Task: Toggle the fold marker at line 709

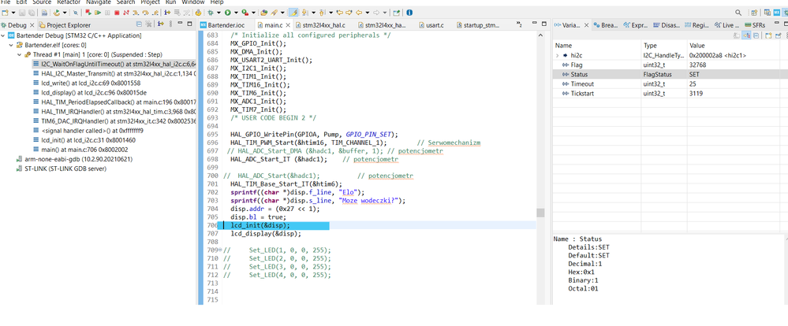Action: coord(218,250)
